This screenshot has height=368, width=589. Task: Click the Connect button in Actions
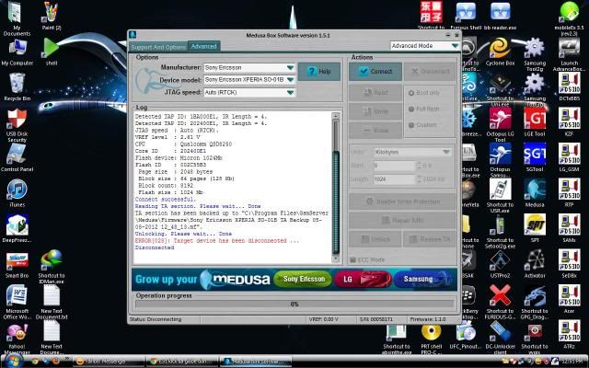click(x=375, y=72)
